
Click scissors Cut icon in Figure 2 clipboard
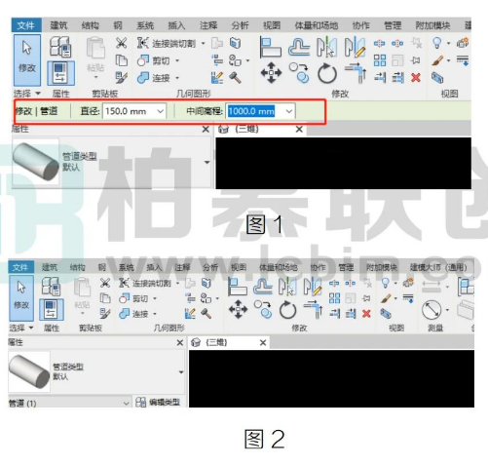click(105, 283)
